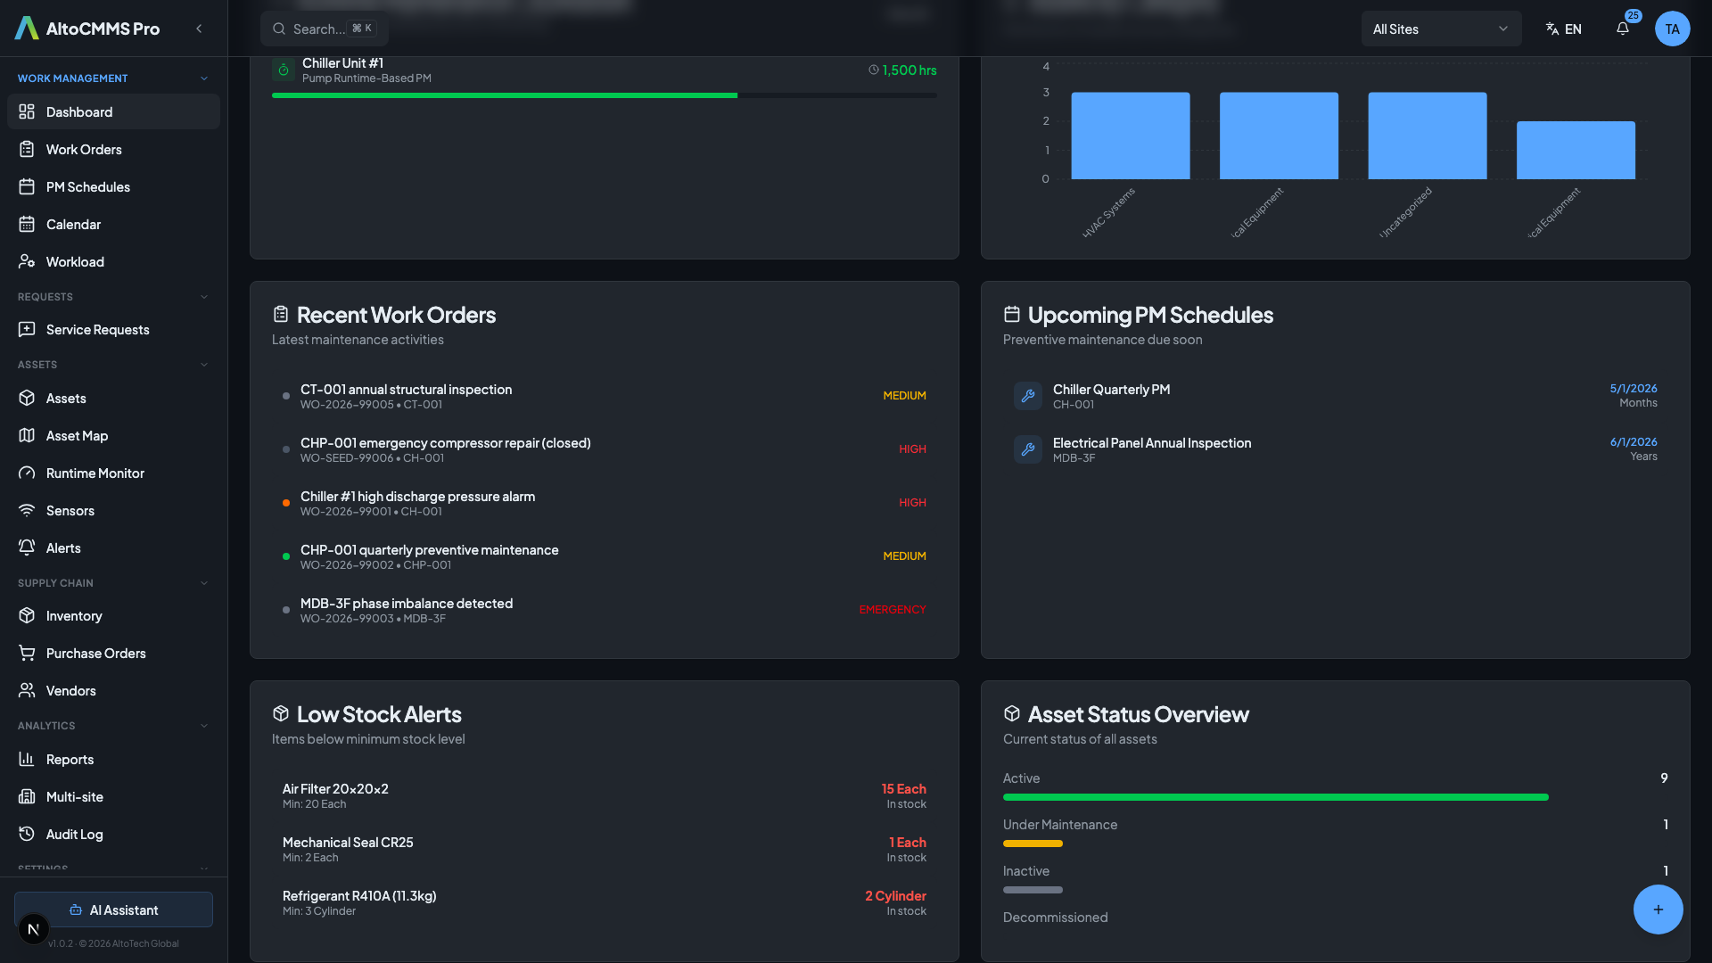Open the Inventory page
1712x963 pixels.
(x=74, y=615)
